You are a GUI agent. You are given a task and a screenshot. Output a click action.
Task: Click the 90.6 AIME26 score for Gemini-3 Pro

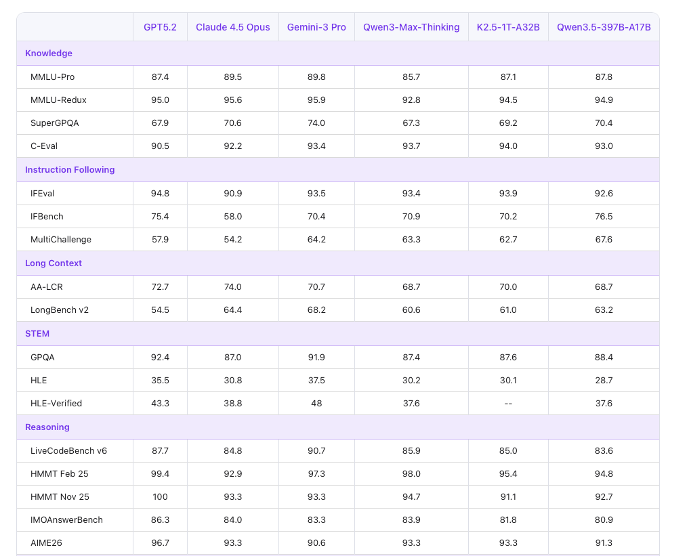[x=316, y=543]
